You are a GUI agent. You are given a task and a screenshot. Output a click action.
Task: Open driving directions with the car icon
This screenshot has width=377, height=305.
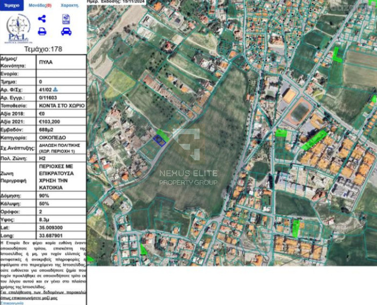click(x=66, y=31)
